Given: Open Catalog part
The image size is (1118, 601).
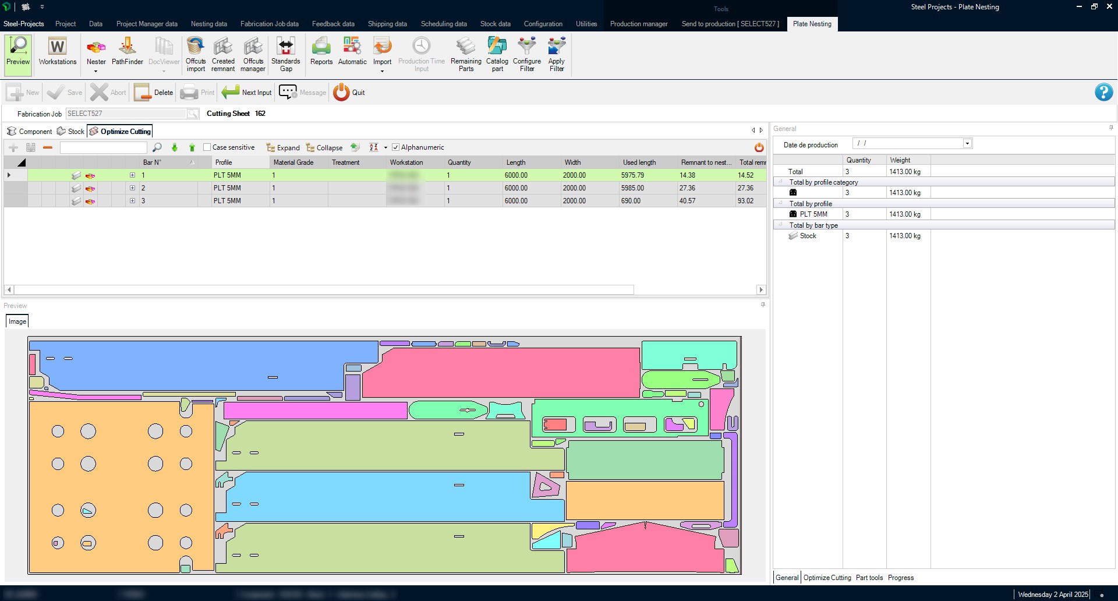Looking at the screenshot, I should 497,54.
